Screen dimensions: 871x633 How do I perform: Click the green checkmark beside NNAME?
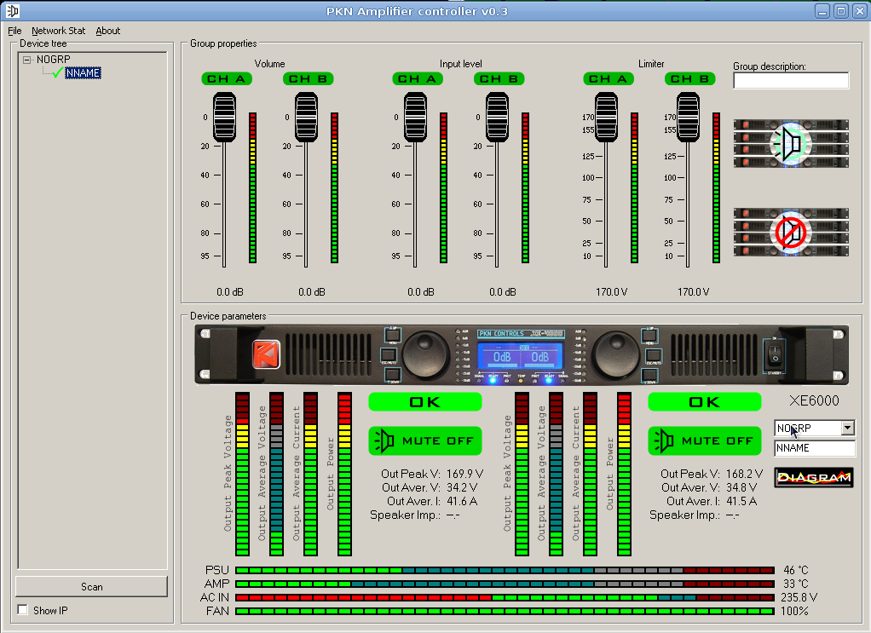57,72
